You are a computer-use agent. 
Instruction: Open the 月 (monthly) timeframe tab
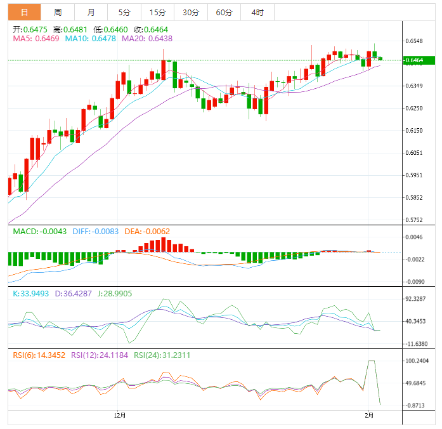[x=91, y=12]
